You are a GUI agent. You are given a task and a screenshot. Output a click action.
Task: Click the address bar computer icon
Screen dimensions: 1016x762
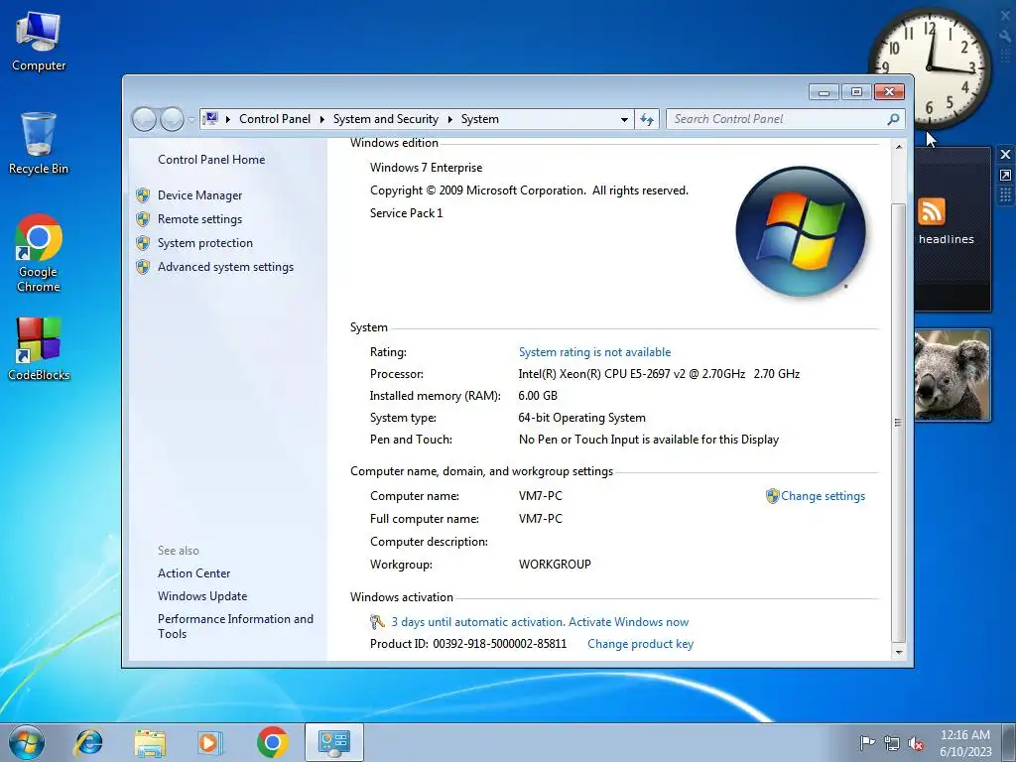[x=210, y=119]
